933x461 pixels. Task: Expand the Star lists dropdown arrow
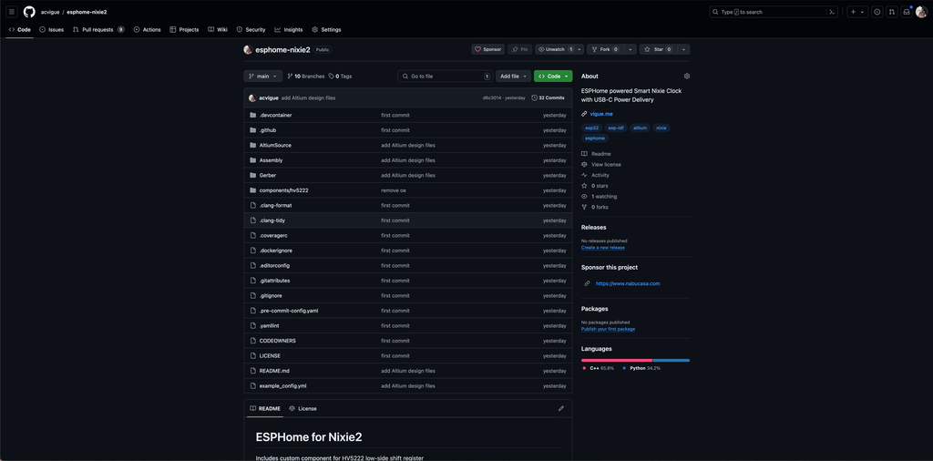coord(683,49)
